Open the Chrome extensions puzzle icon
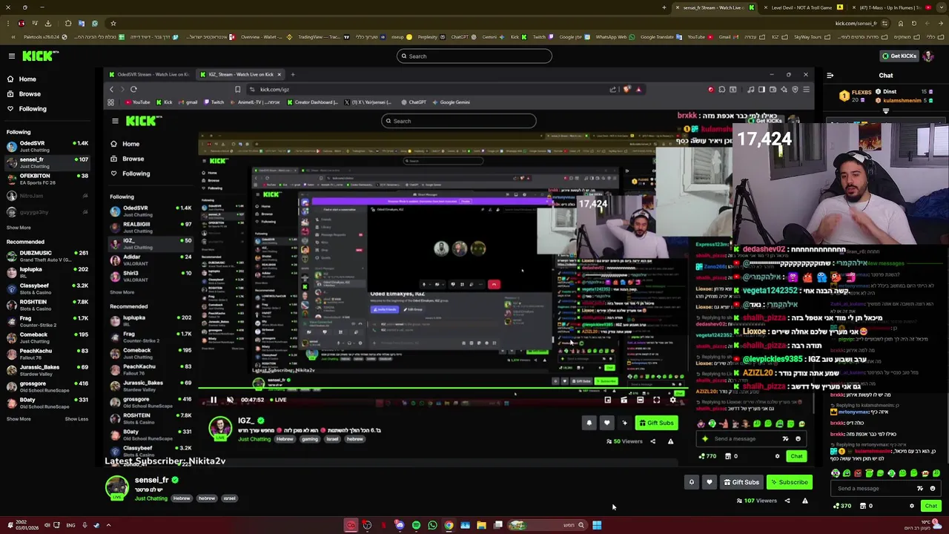Viewport: 949px width, 534px height. [67, 23]
